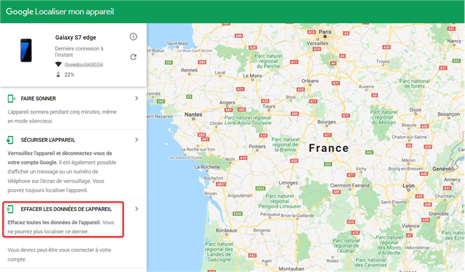Click Limoges on the map
The height and width of the screenshot is (272, 465).
288,183
